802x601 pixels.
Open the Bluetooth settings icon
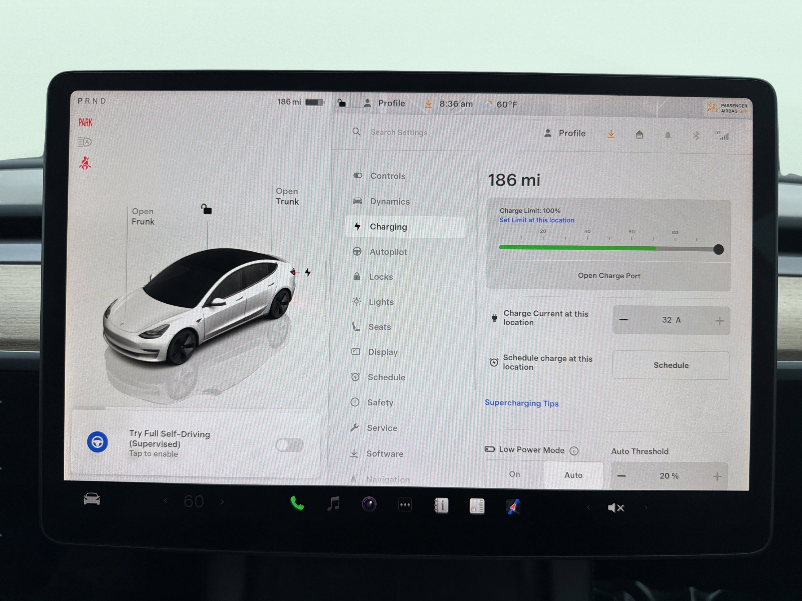696,136
